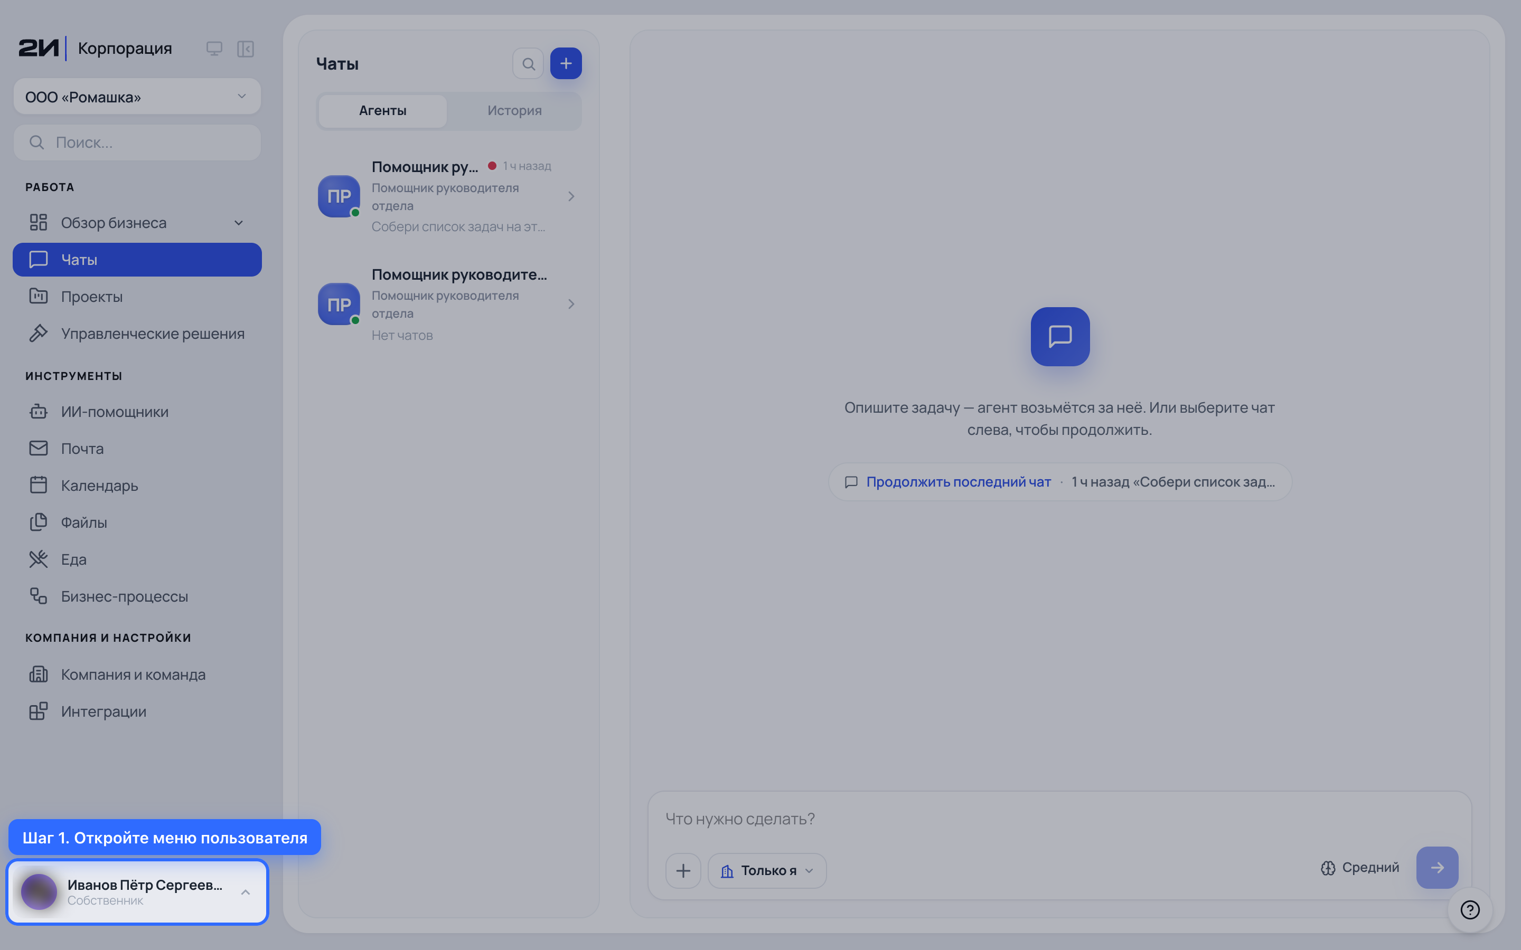Create new chat with plus button
1521x950 pixels.
(566, 63)
